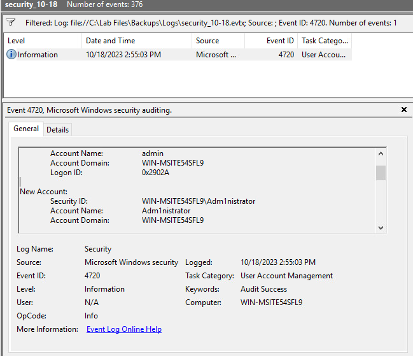Switch to the Details tab
413x356 pixels.
(57, 130)
